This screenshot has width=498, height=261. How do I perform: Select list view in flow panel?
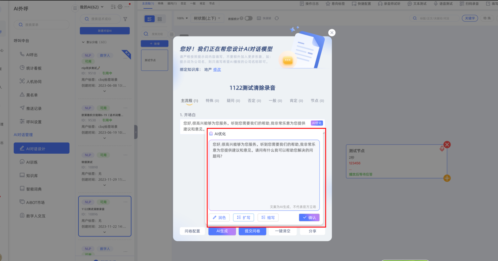click(149, 19)
